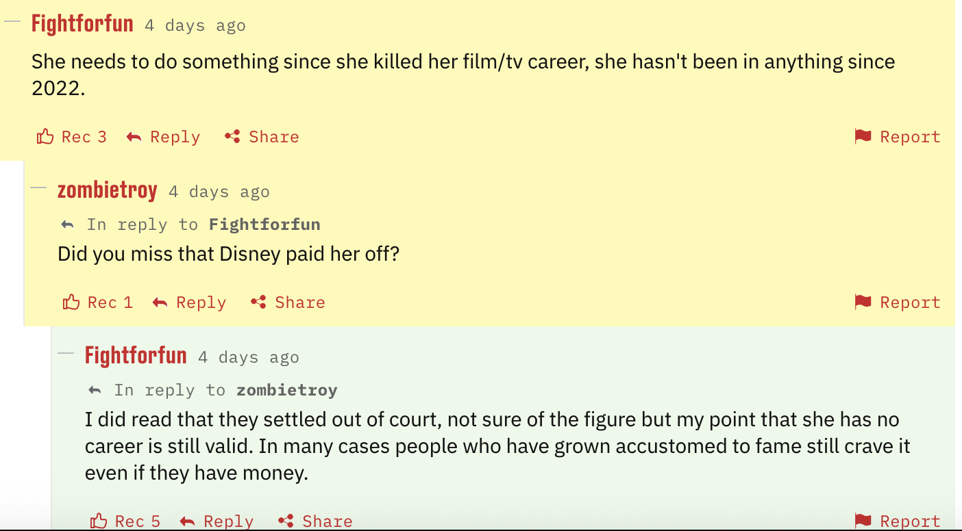Jump to parent via 'In reply to zombietroy'

[x=286, y=390]
